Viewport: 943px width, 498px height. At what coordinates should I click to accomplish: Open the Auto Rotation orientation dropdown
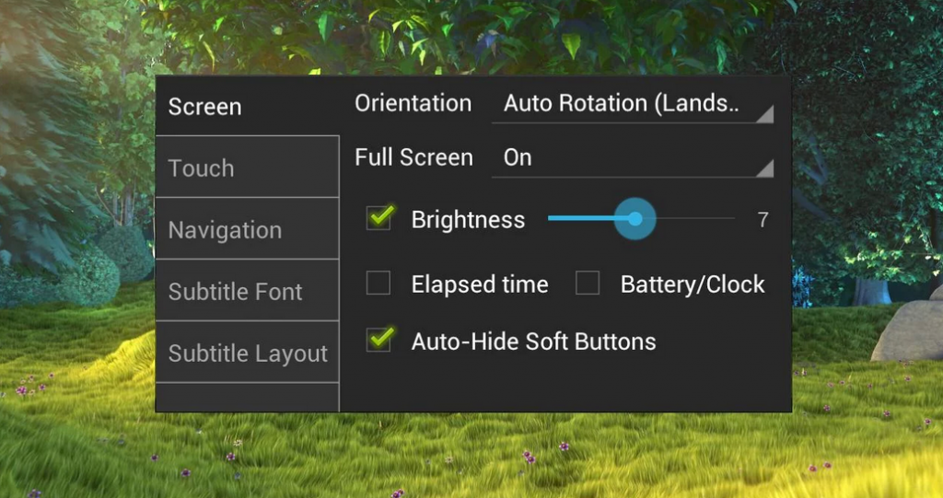633,104
